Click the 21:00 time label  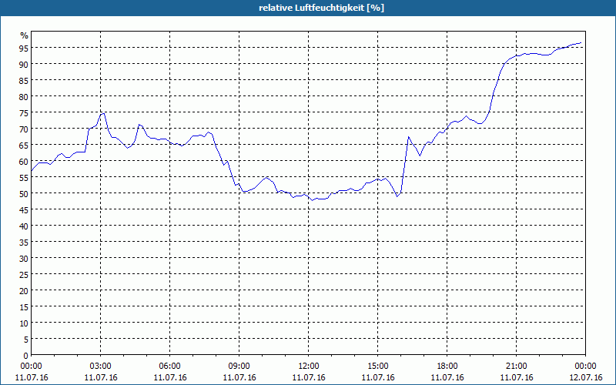click(517, 367)
